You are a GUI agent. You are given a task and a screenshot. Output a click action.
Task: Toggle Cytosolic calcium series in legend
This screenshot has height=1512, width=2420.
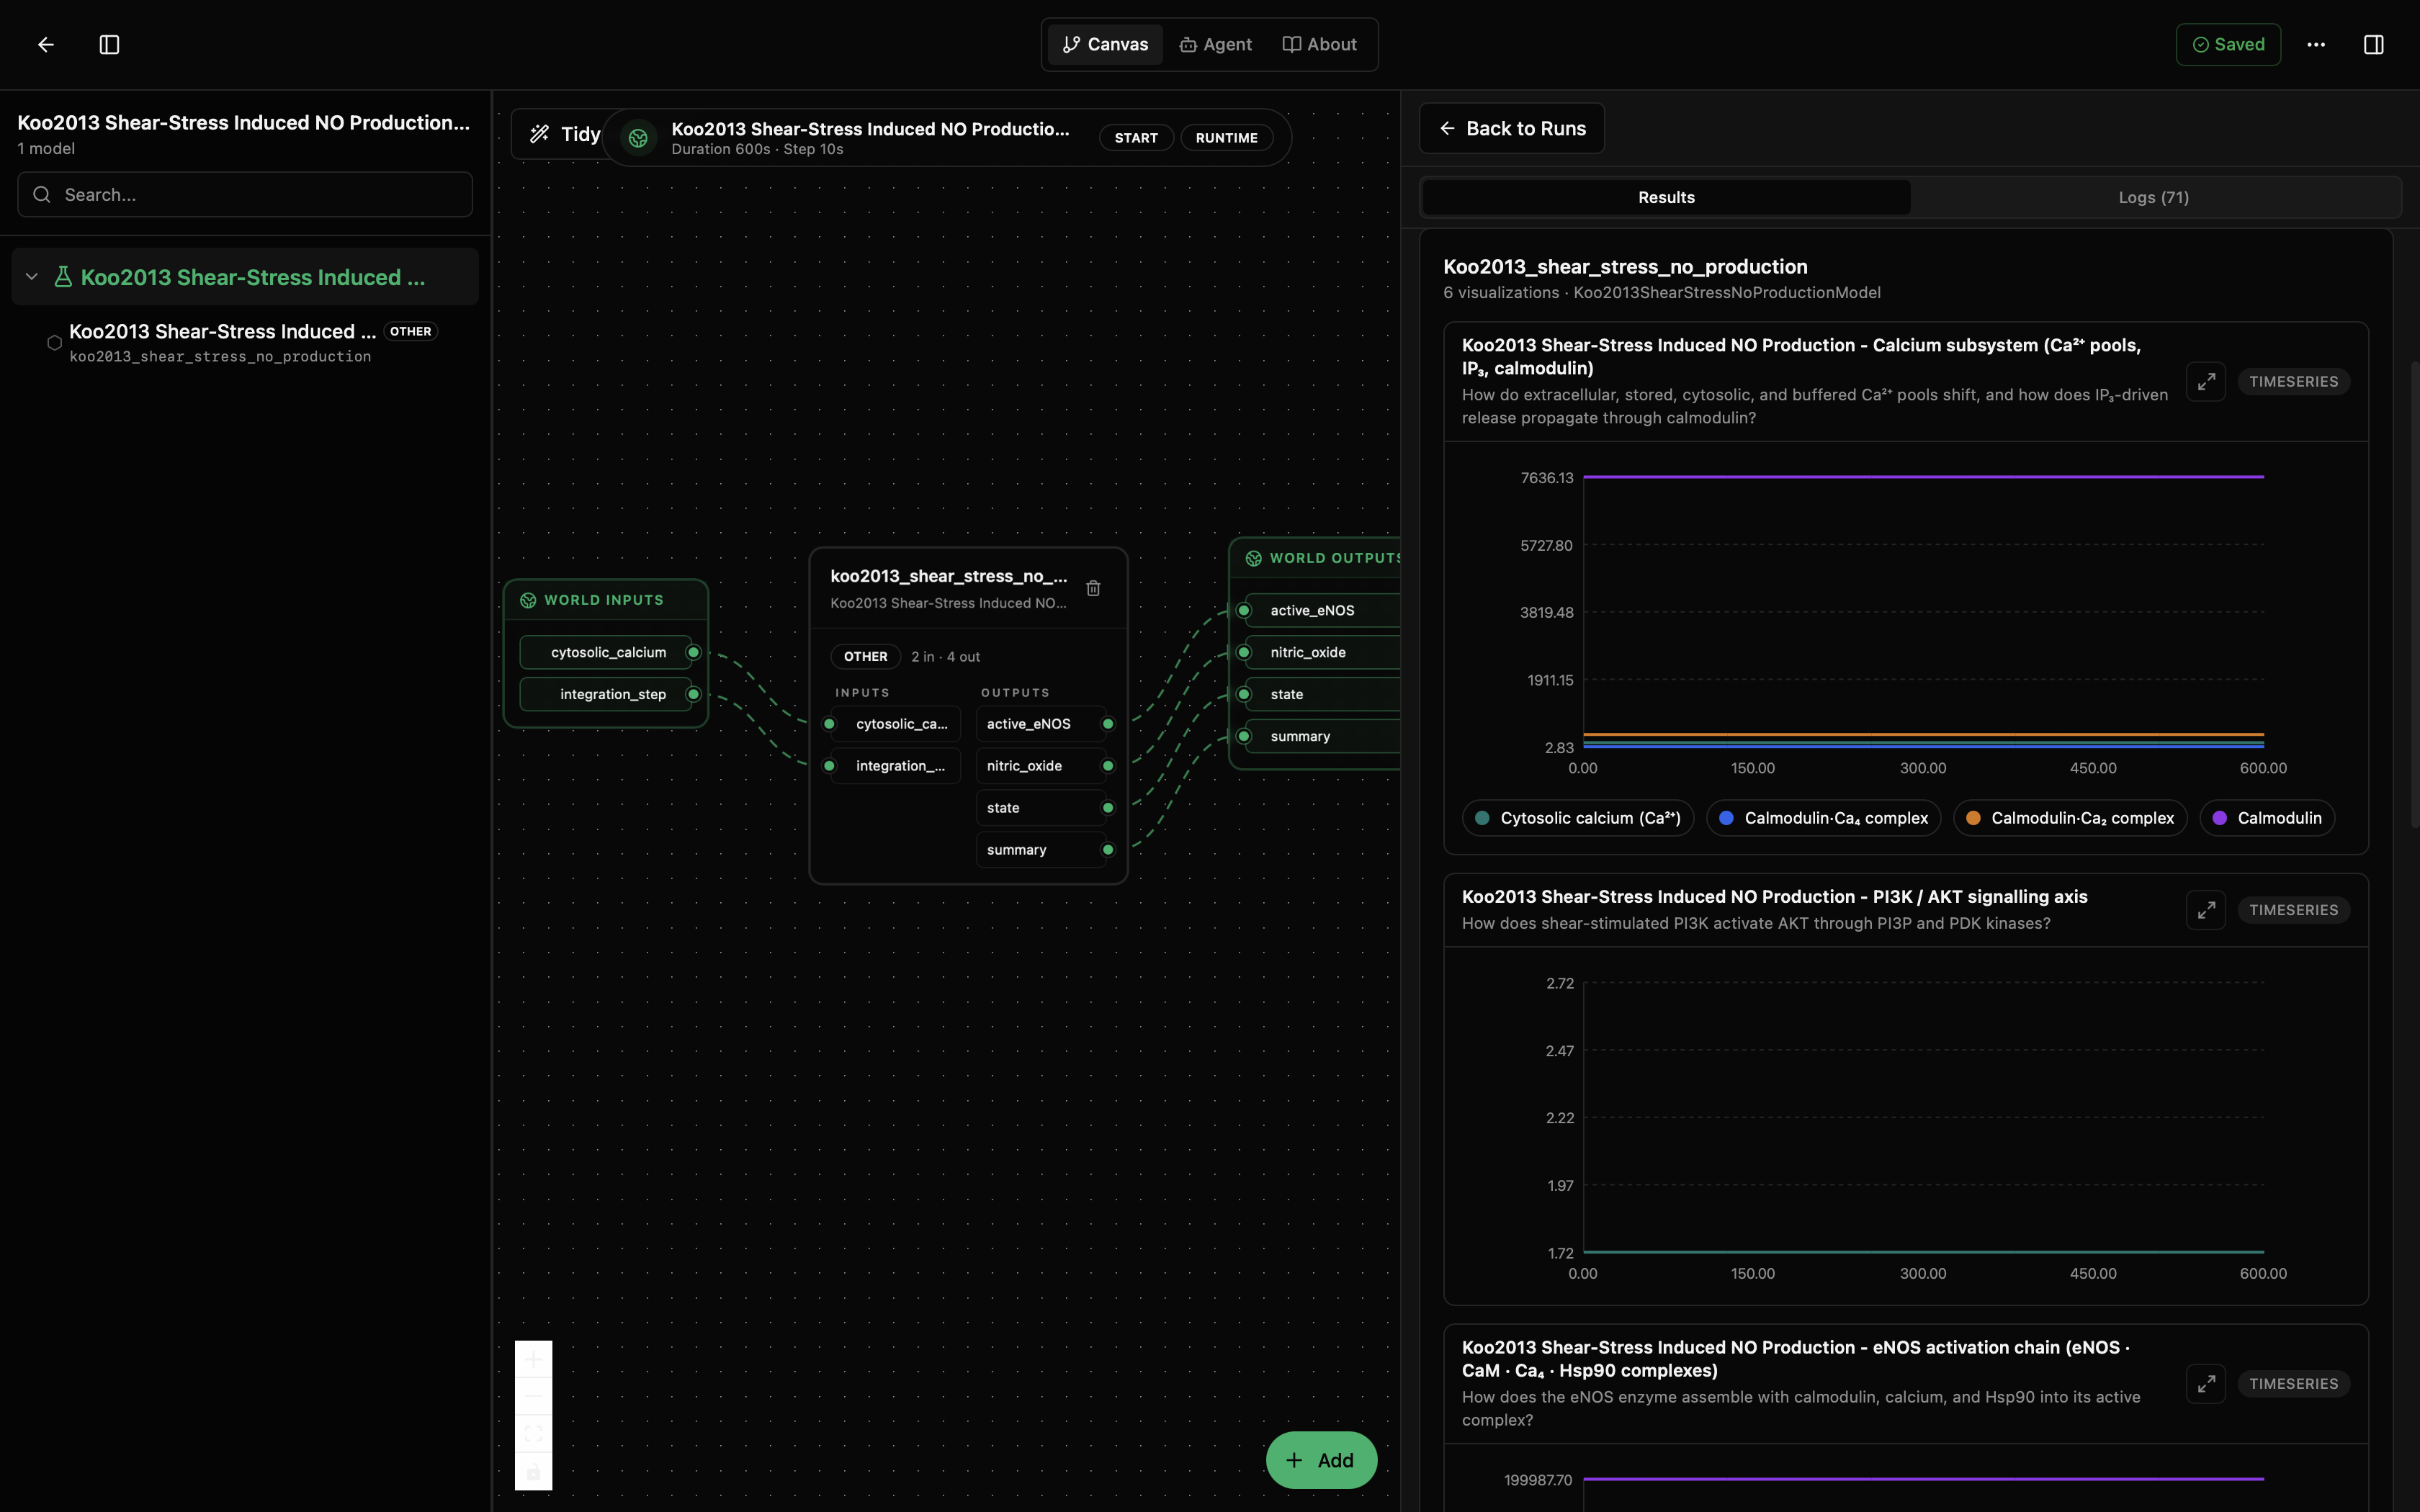[1578, 818]
